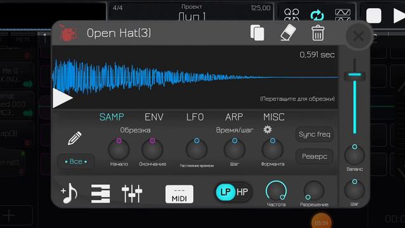Click the 125,00 tempo value
Image resolution: width=405 pixels, height=228 pixels.
(261, 8)
